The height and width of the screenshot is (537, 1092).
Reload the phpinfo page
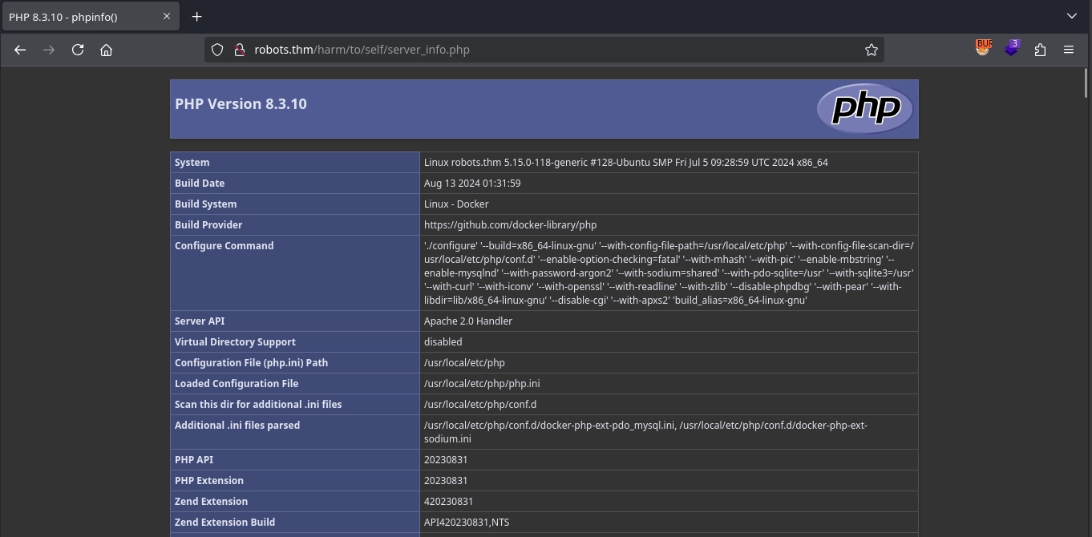tap(78, 50)
